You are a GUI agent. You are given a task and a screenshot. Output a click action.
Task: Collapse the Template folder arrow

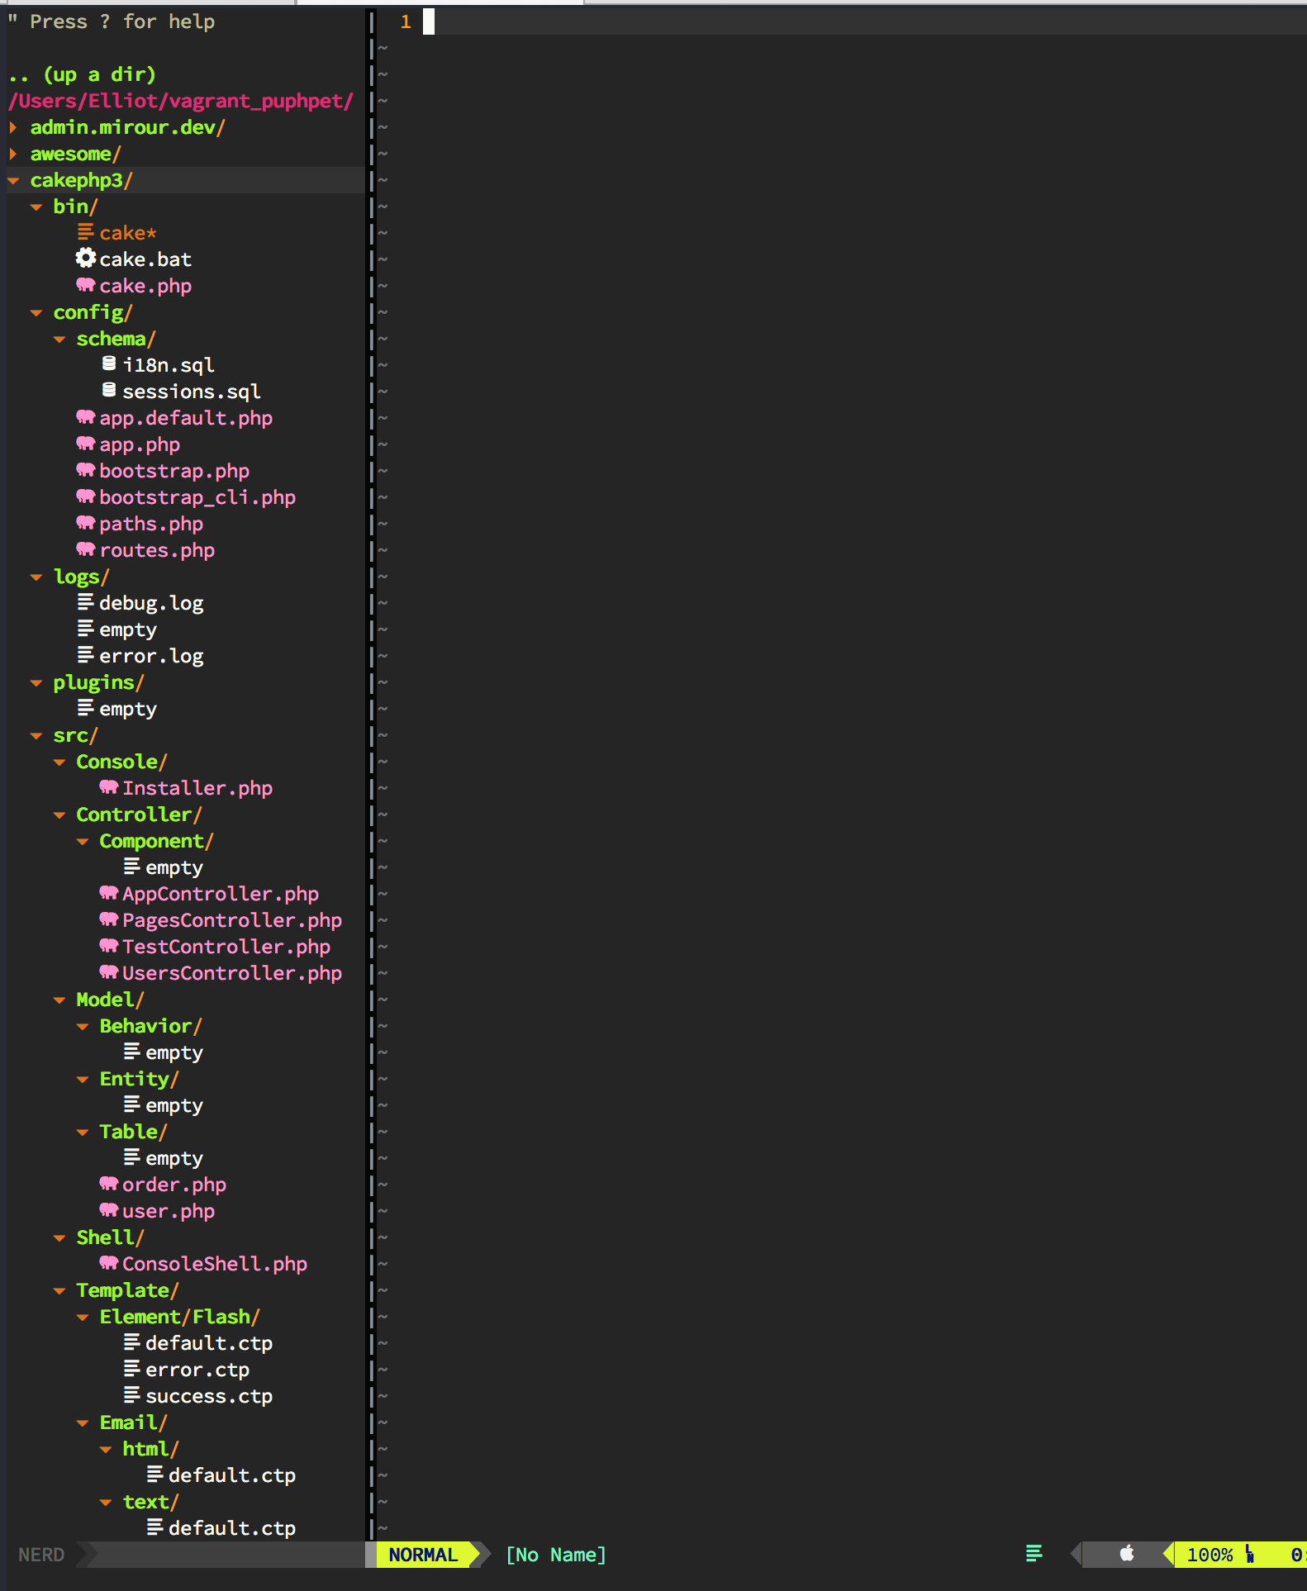pos(59,1290)
